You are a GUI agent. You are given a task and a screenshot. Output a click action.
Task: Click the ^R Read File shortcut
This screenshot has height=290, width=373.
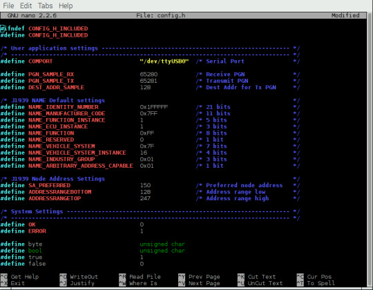[140, 277]
